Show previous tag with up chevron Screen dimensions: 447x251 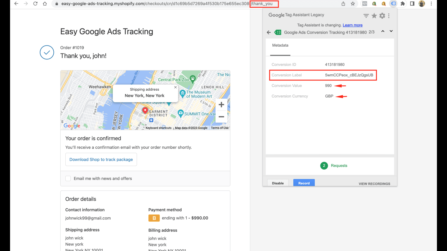pos(383,31)
